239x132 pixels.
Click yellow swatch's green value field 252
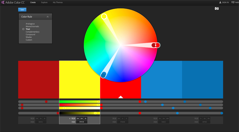pyautogui.click(x=82, y=118)
